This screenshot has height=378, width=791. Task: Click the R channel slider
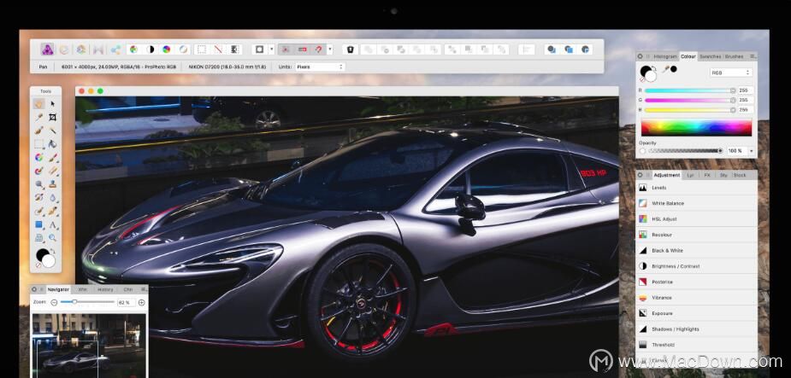(x=691, y=90)
